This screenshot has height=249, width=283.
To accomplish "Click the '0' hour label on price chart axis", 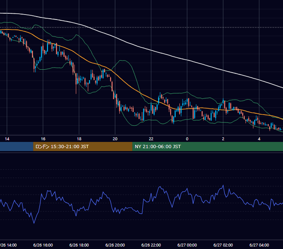I will click(x=187, y=139).
